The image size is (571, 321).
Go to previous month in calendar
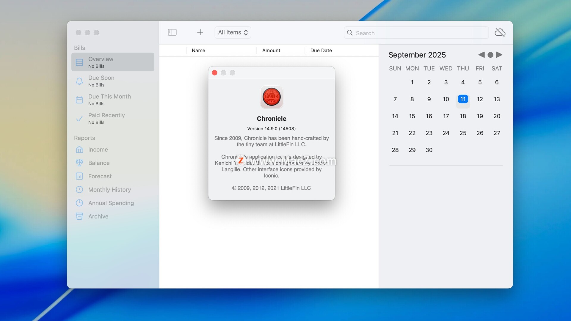tap(481, 55)
